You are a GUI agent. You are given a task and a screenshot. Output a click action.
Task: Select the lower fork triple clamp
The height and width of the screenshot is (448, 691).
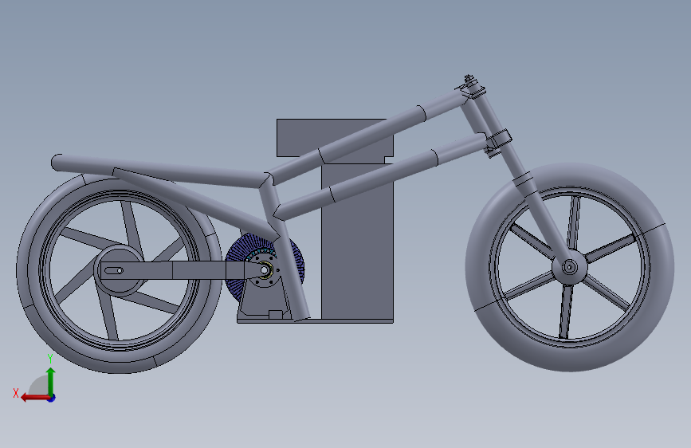point(499,140)
